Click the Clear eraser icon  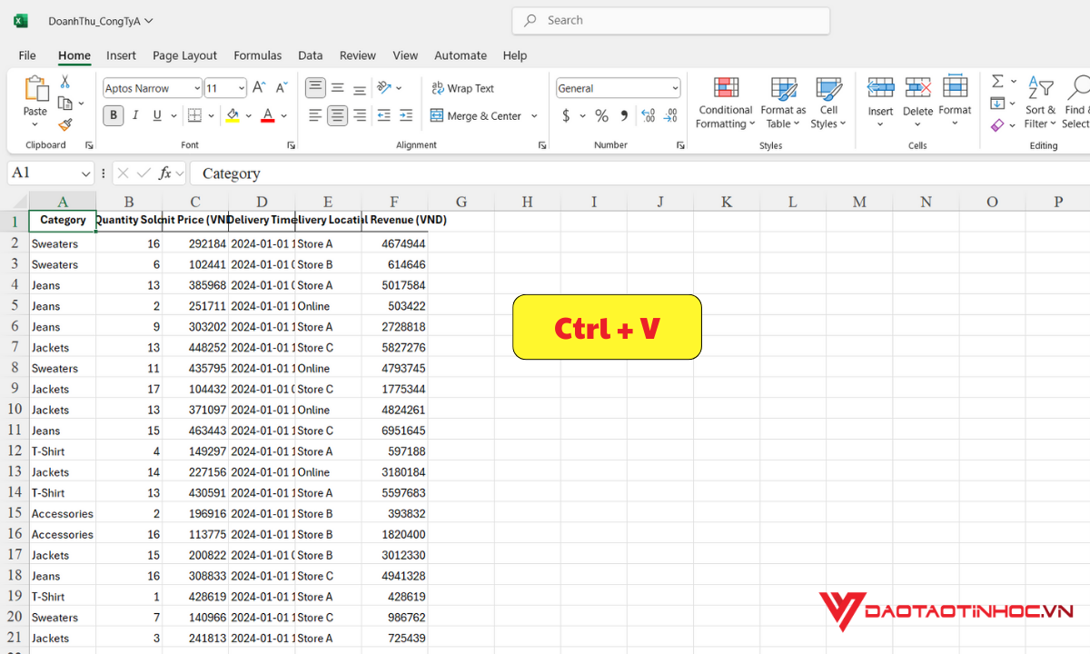tap(997, 125)
